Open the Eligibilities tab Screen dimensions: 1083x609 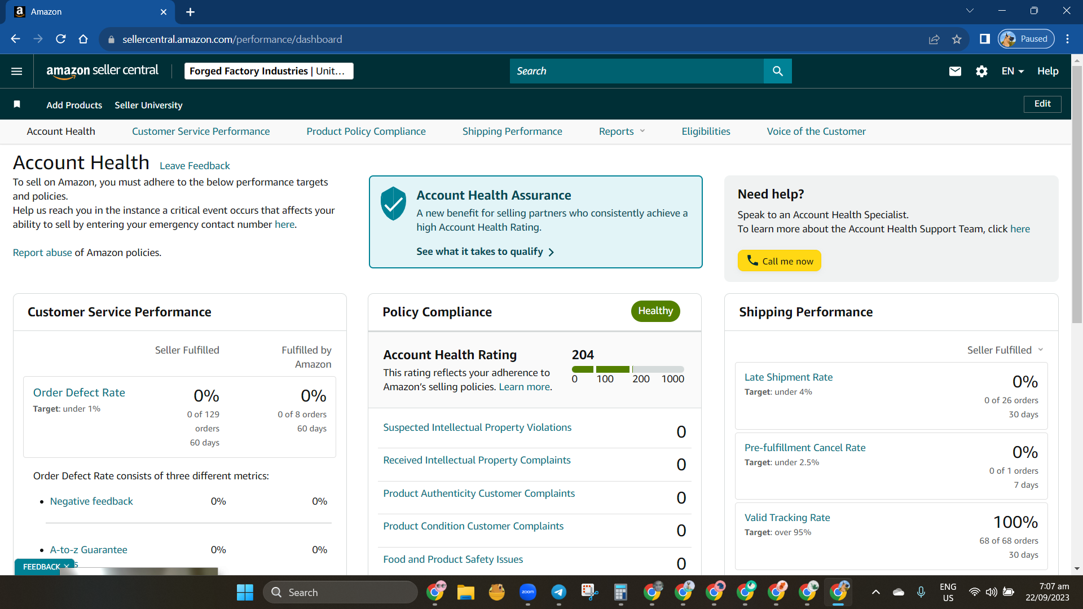[x=706, y=131]
